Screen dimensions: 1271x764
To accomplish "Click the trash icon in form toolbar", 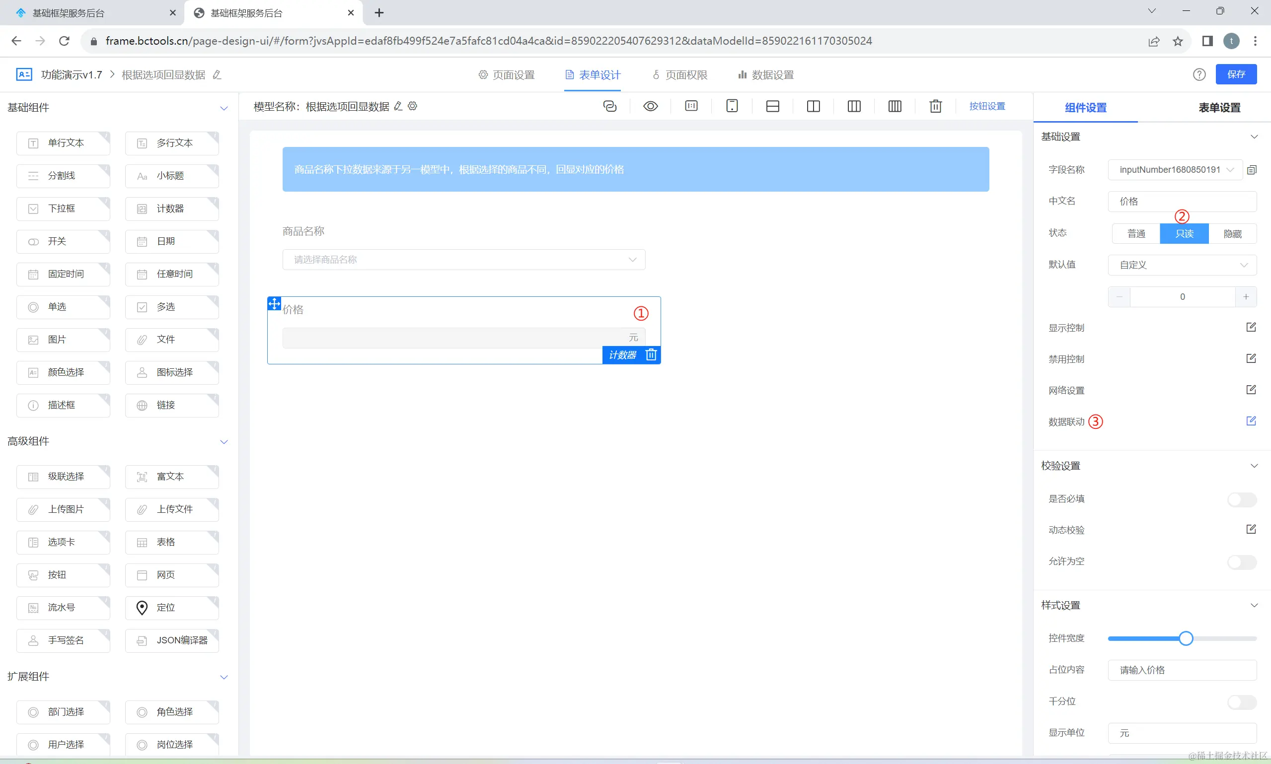I will point(935,106).
